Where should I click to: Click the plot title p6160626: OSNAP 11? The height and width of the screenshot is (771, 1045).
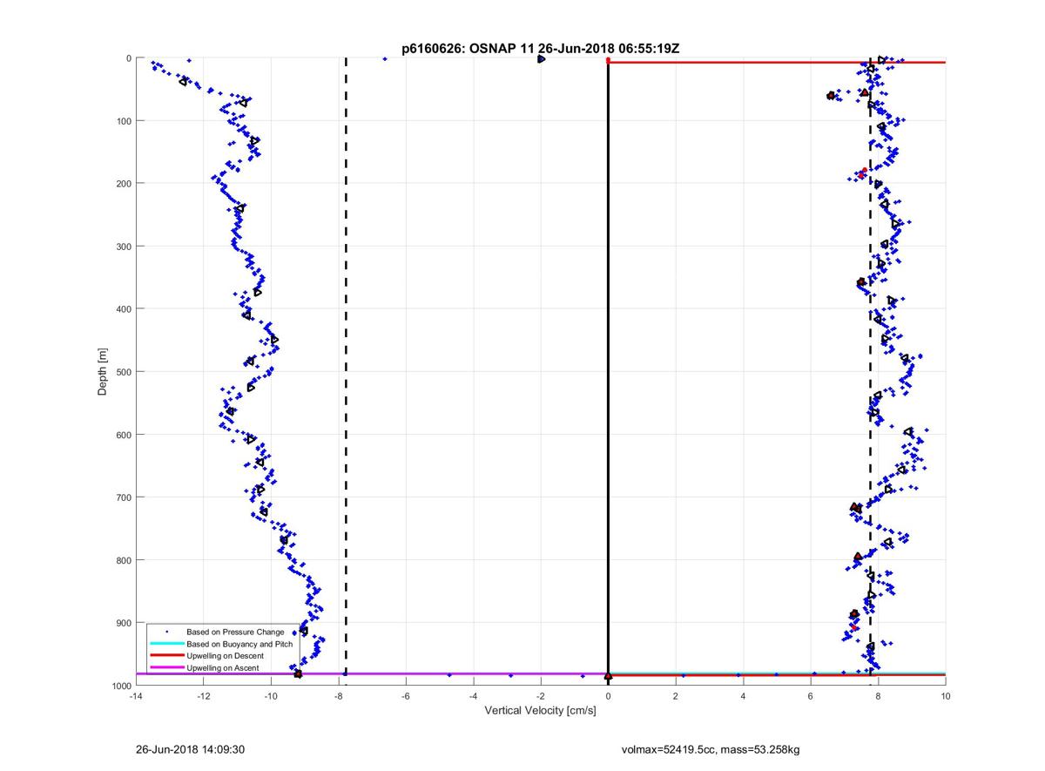click(468, 49)
